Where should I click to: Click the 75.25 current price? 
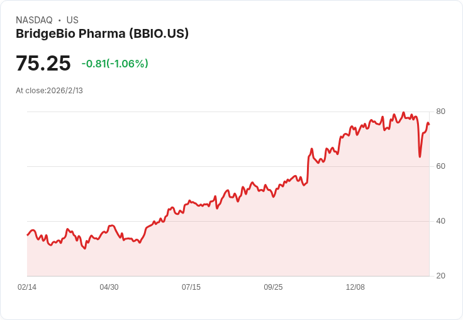pos(43,64)
